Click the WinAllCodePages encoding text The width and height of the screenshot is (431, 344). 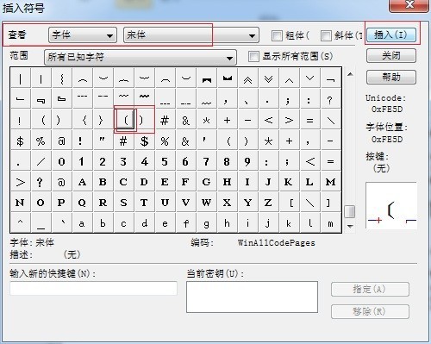[277, 243]
